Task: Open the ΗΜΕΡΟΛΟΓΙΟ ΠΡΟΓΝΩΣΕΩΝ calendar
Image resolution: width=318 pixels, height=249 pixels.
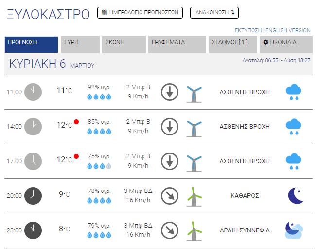Action: [x=140, y=13]
